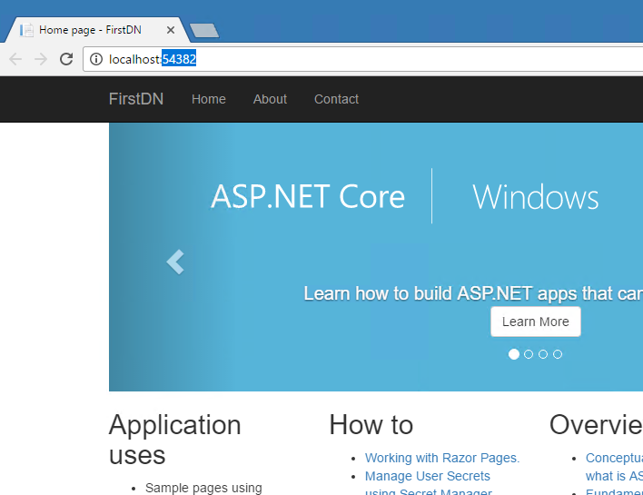Open the Contact page in navbar
643x495 pixels.
tap(336, 99)
